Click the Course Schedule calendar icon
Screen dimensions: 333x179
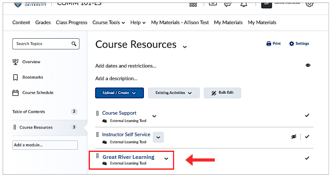coord(15,93)
